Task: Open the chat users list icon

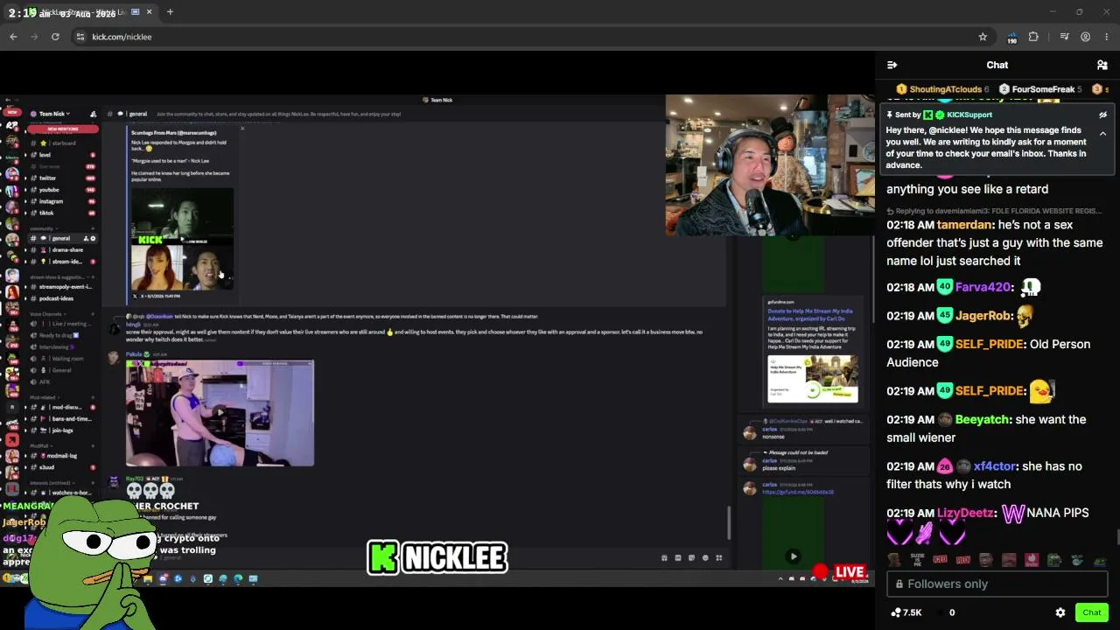Action: click(1102, 65)
